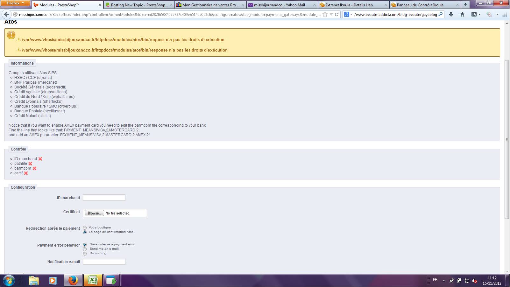Reload the current page
Image resolution: width=510 pixels, height=287 pixels.
(336, 14)
